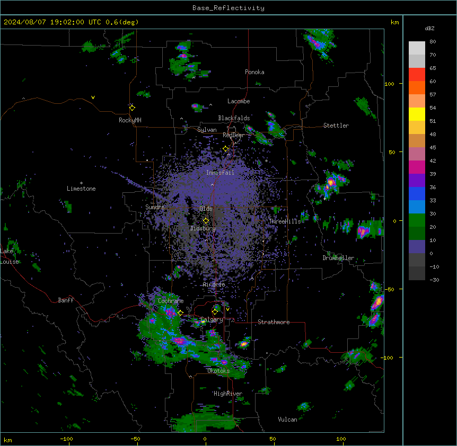
Task: Select the slate purple legend swatch near 10
Action: coord(417,247)
